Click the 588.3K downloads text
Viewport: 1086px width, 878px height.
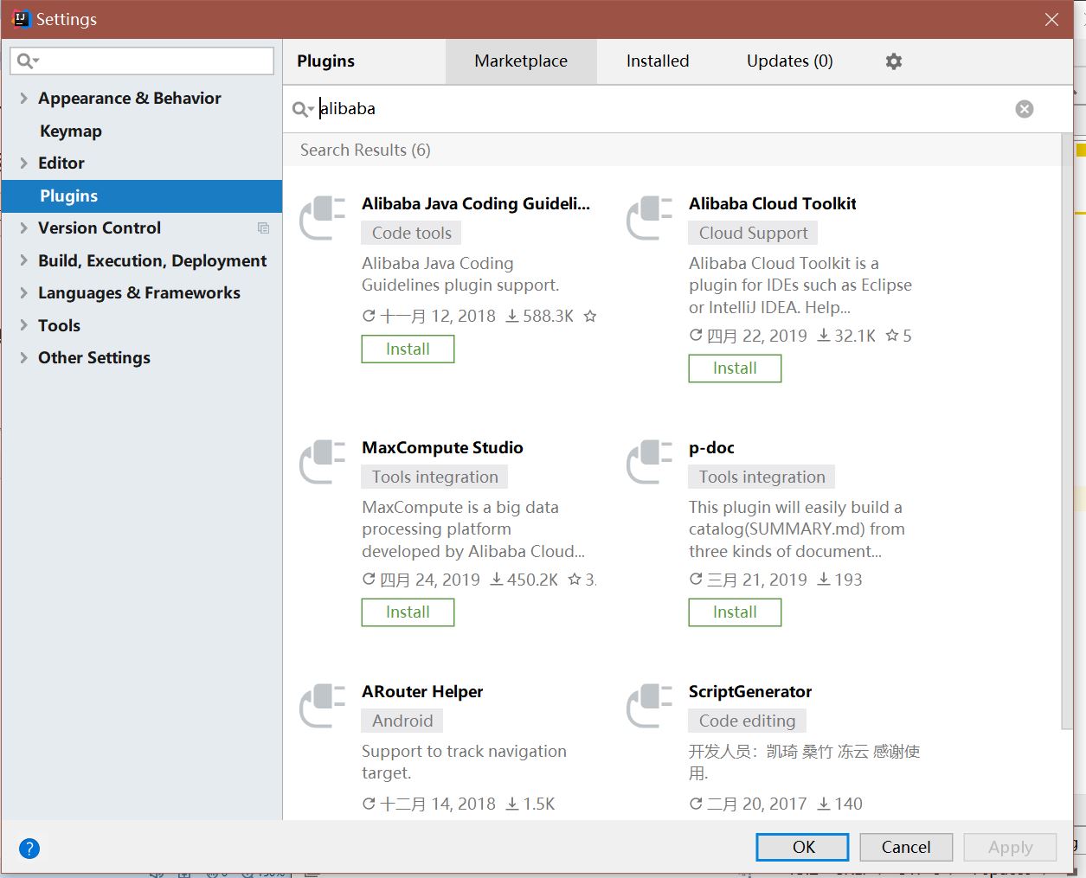[x=548, y=317]
